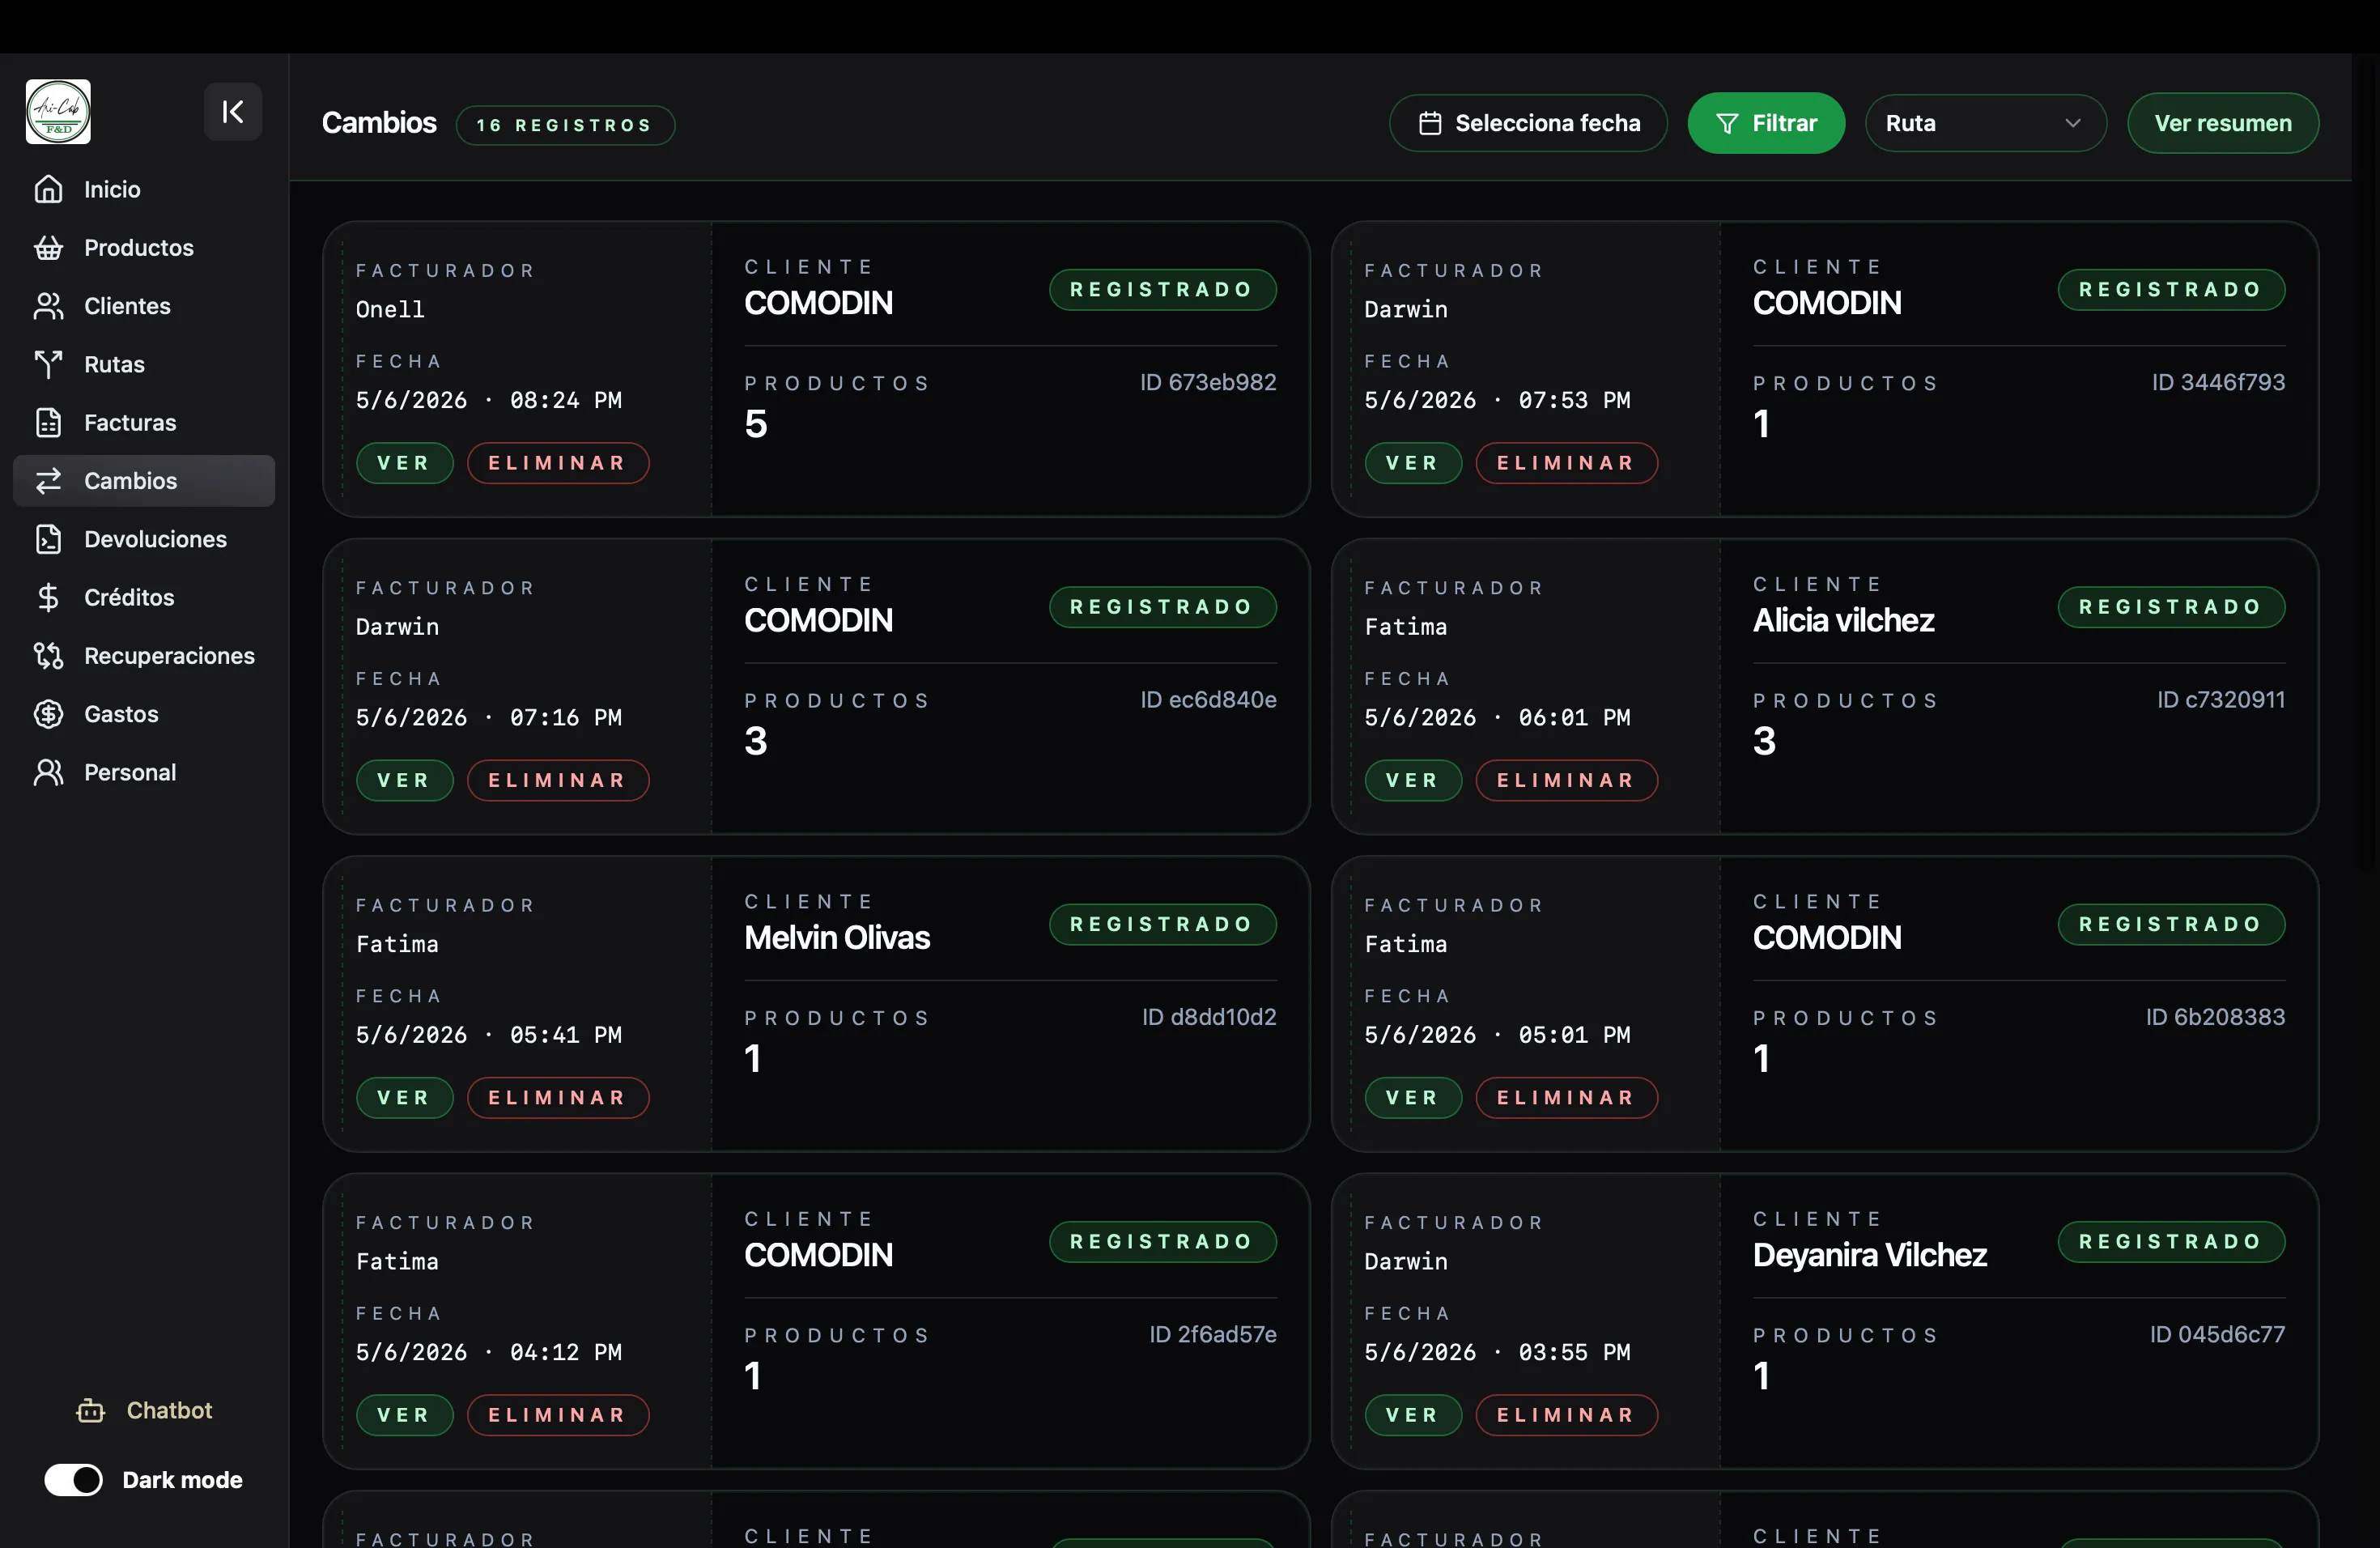
Task: Click the Productos basket icon
Action: 48,247
